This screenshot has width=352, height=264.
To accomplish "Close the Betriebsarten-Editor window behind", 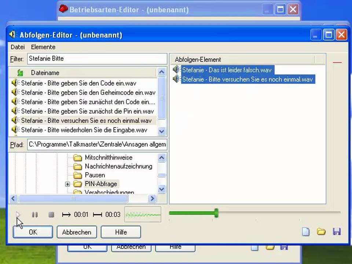I will [x=293, y=10].
